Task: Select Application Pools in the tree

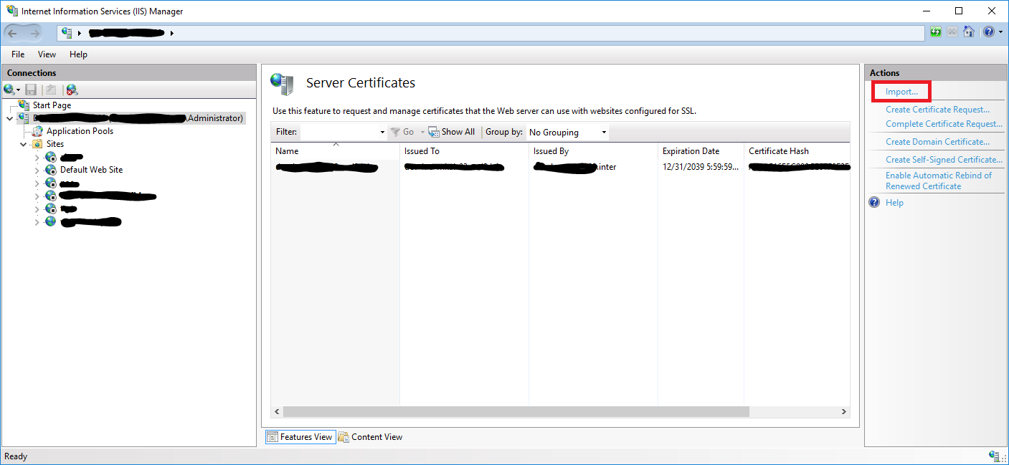Action: click(x=80, y=131)
